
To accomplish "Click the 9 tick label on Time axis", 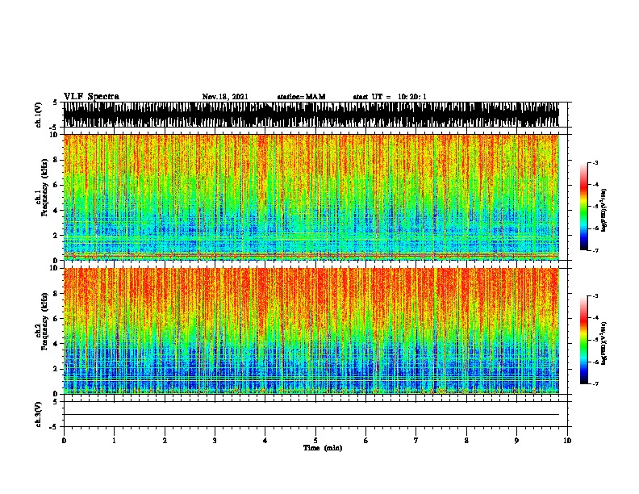I will [516, 441].
